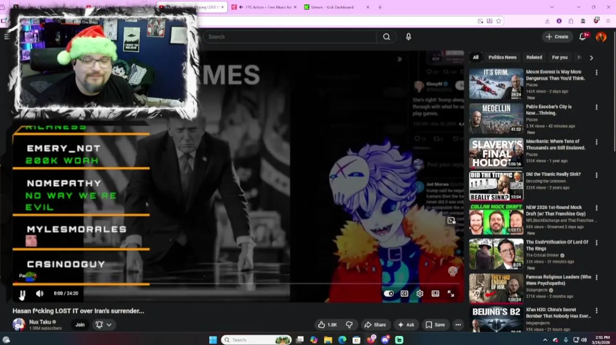This screenshot has width=616, height=345.
Task: Start voice search with the microphone icon
Action: pyautogui.click(x=408, y=37)
